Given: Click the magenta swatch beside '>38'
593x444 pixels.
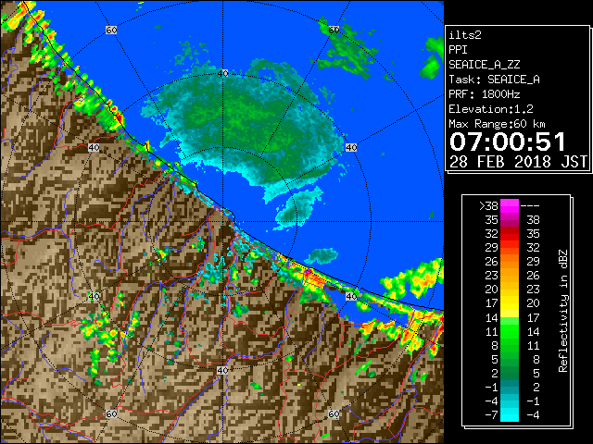Looking at the screenshot, I should 510,205.
